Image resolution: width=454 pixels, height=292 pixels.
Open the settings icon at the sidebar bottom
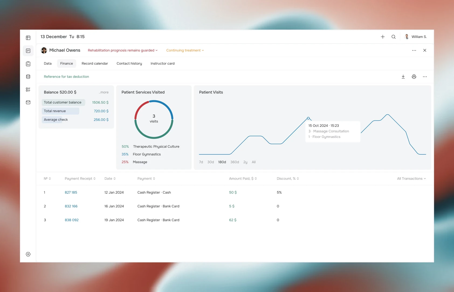point(28,254)
